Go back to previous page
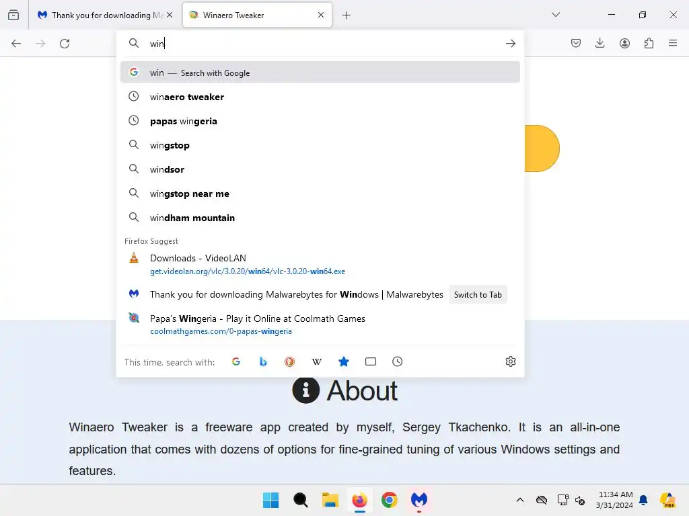This screenshot has height=516, width=689. (16, 44)
